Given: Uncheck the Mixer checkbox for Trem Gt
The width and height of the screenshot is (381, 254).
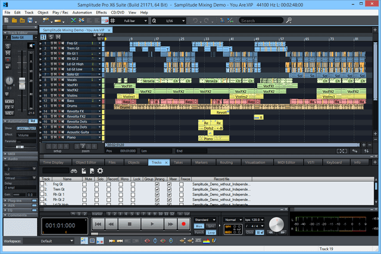Looking at the screenshot, I should point(170,189).
